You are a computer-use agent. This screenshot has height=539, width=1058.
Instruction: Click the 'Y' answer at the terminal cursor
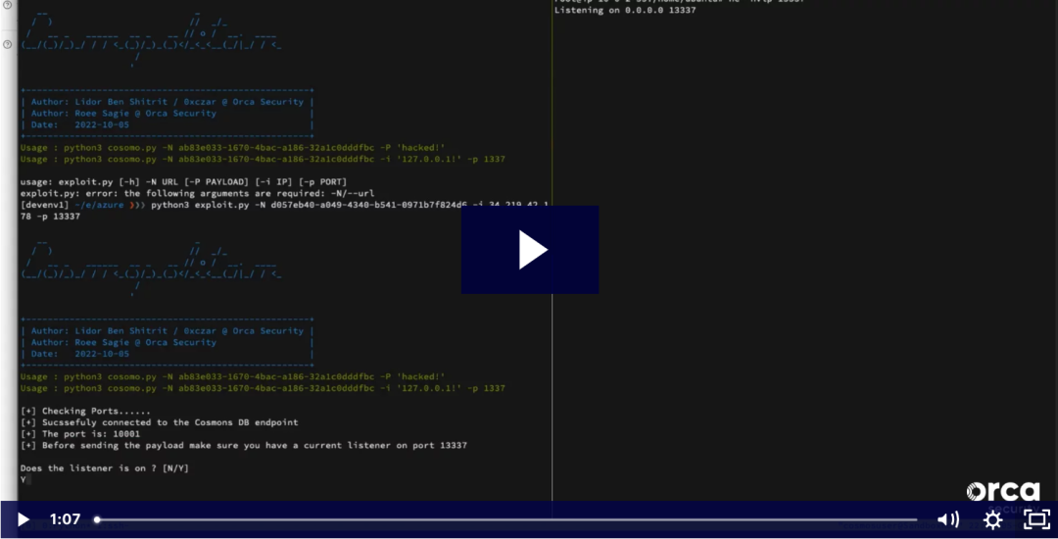24,479
